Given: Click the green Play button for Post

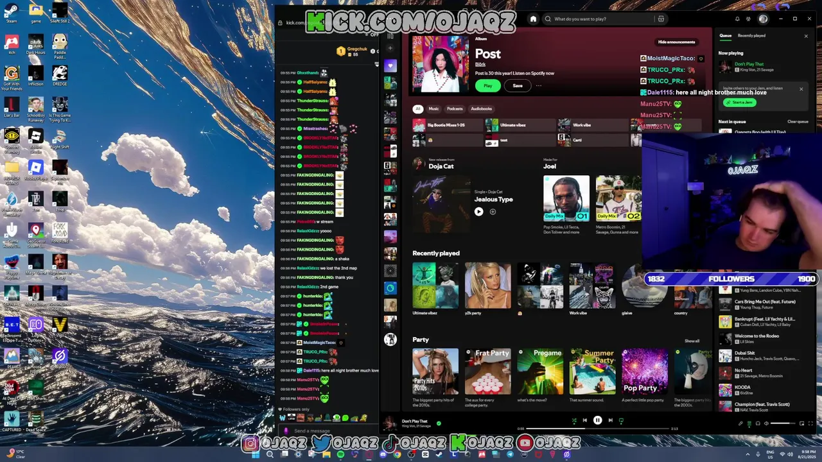Looking at the screenshot, I should click(x=487, y=85).
